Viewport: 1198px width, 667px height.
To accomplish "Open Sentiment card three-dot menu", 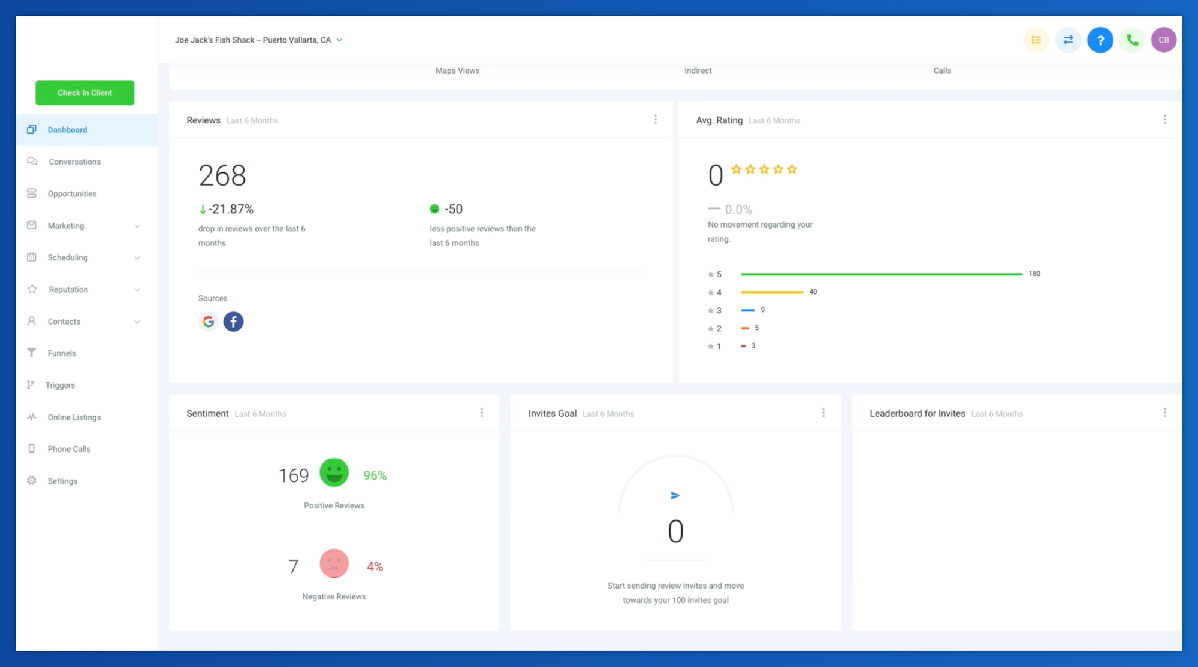I will [482, 413].
